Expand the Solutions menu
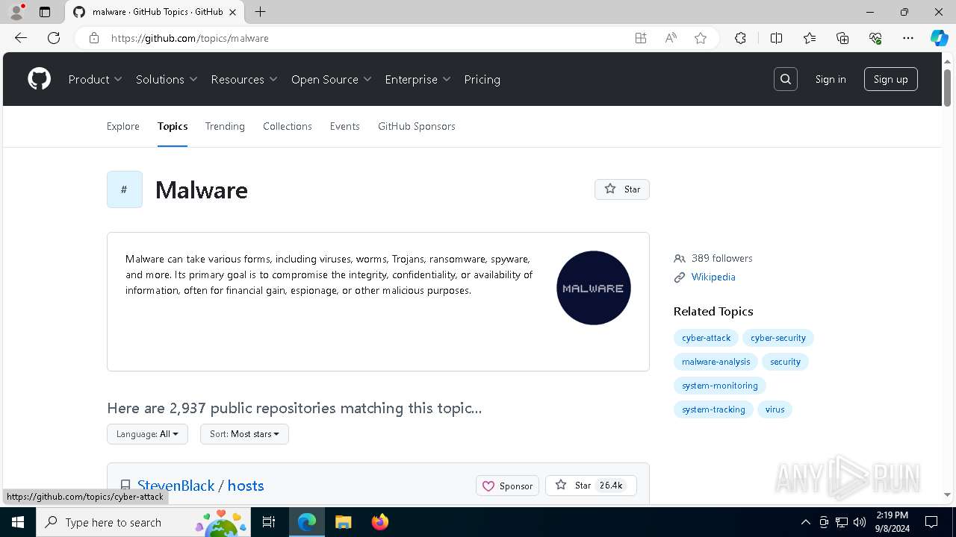The height and width of the screenshot is (537, 956). click(x=167, y=79)
